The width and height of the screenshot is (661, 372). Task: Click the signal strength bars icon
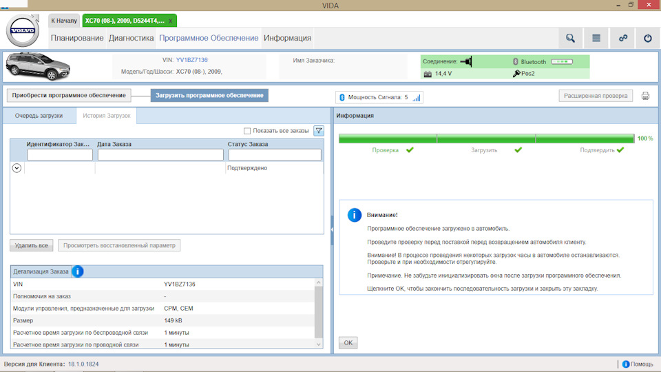[x=417, y=97]
